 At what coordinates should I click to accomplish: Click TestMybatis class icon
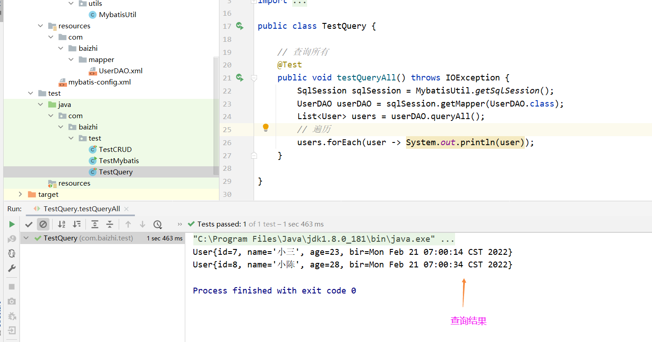click(x=93, y=161)
